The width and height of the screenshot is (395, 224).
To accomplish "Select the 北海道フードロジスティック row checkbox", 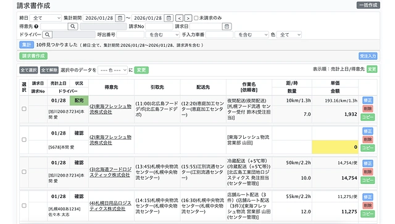I will (24, 172).
